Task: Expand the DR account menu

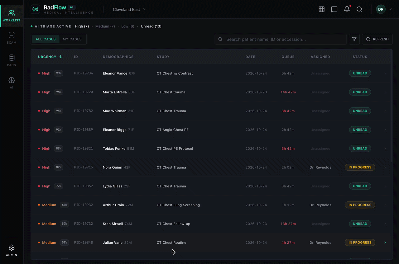Action: 384,9
